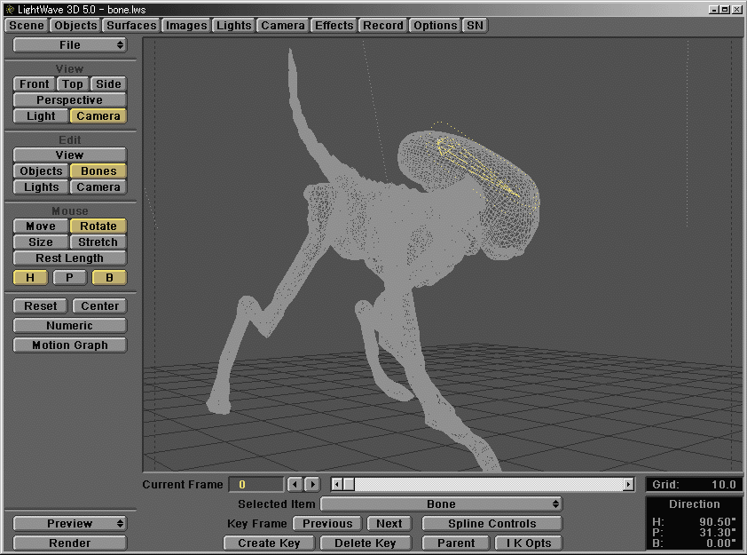Viewport: 747px width, 555px height.
Task: Toggle the H heading rotation axis
Action: point(29,277)
